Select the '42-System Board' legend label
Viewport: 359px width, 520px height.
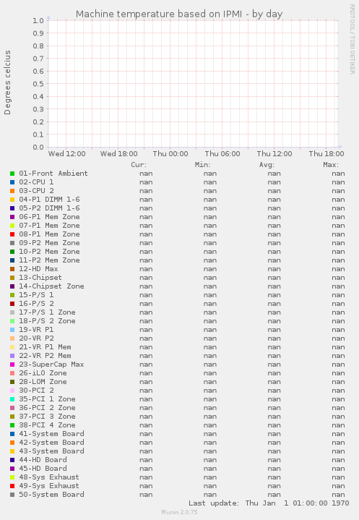(x=51, y=443)
